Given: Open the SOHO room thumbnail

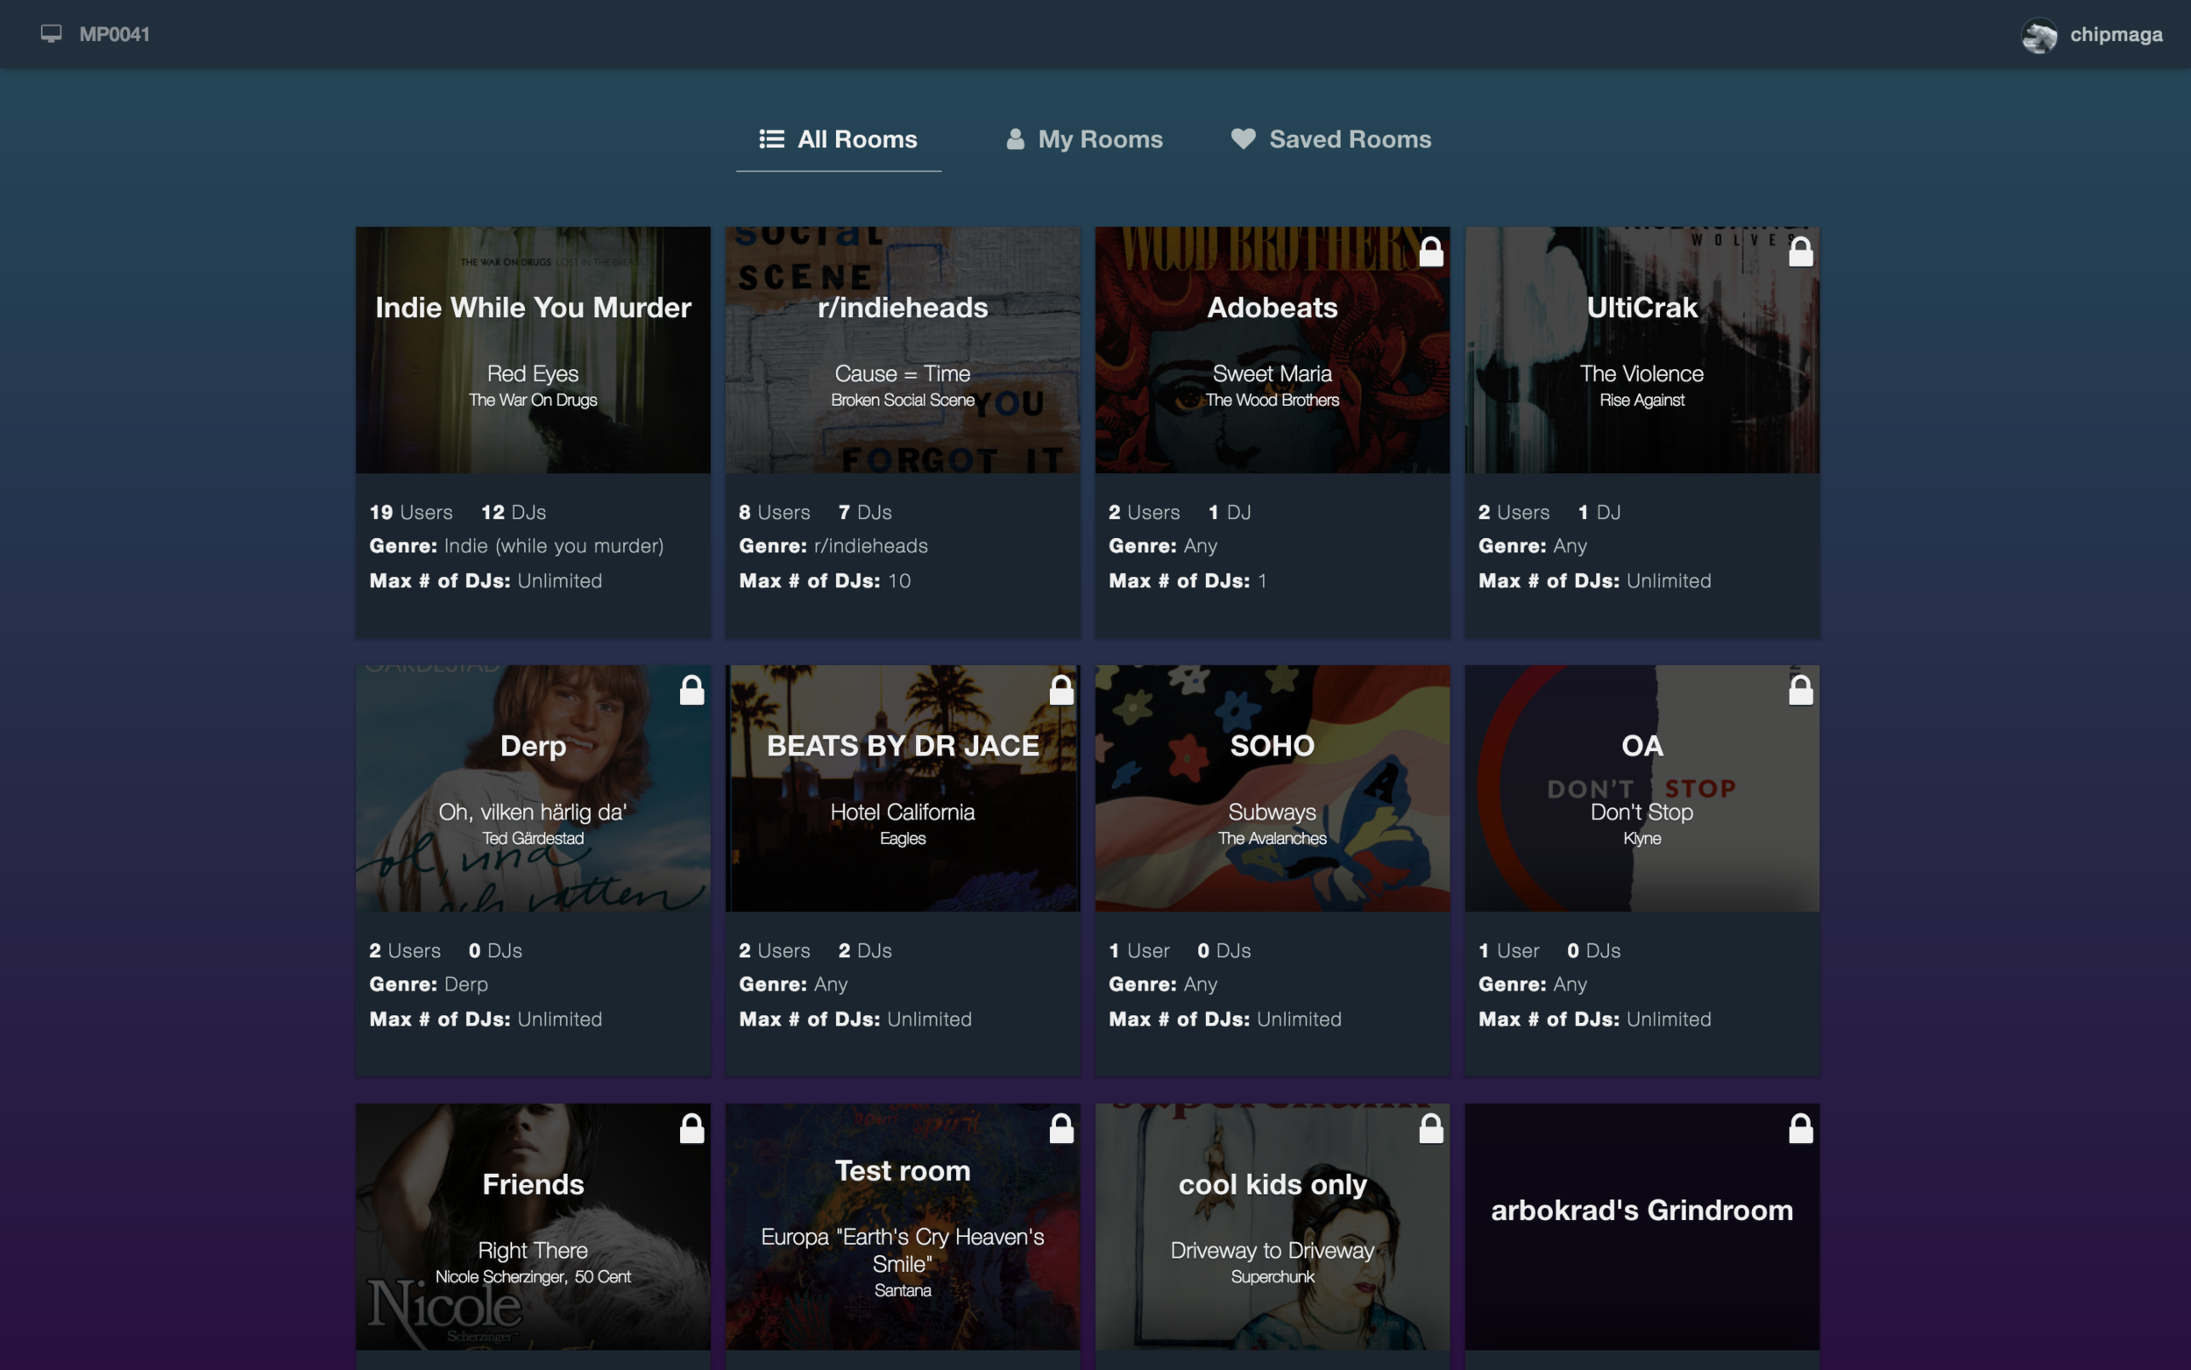Looking at the screenshot, I should 1272,788.
